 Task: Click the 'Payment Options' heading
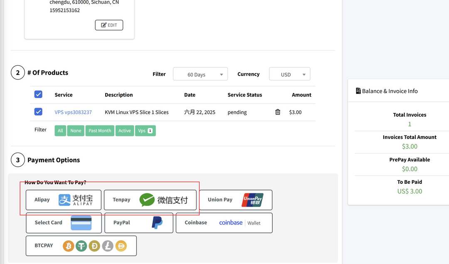click(x=54, y=160)
